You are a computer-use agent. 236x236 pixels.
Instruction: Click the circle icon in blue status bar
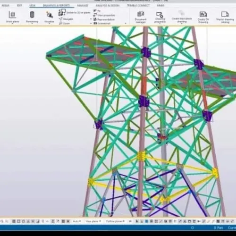click(192, 228)
